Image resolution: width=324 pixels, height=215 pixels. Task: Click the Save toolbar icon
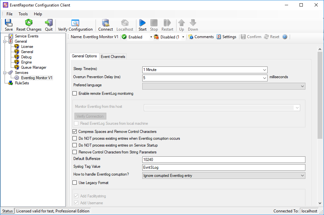tap(9, 23)
